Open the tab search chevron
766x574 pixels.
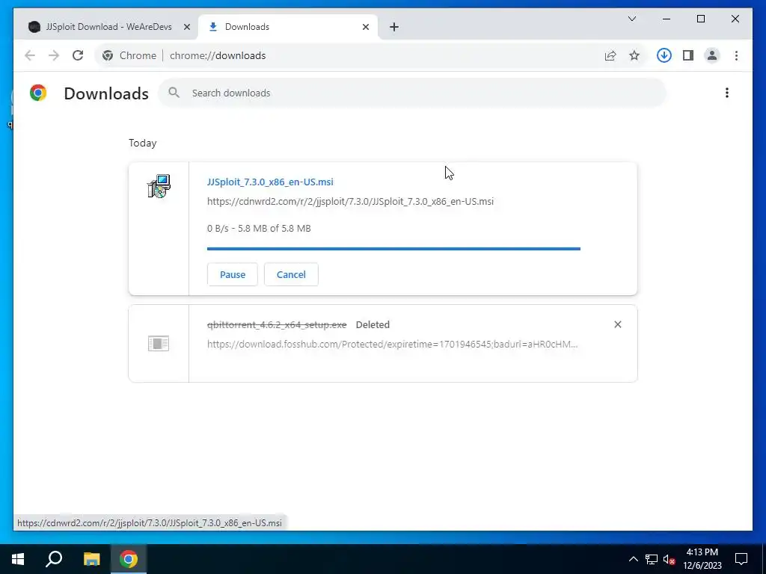(x=631, y=19)
